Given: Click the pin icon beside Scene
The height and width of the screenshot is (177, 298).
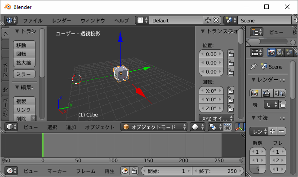Looking at the screenshot, I should [254, 66].
